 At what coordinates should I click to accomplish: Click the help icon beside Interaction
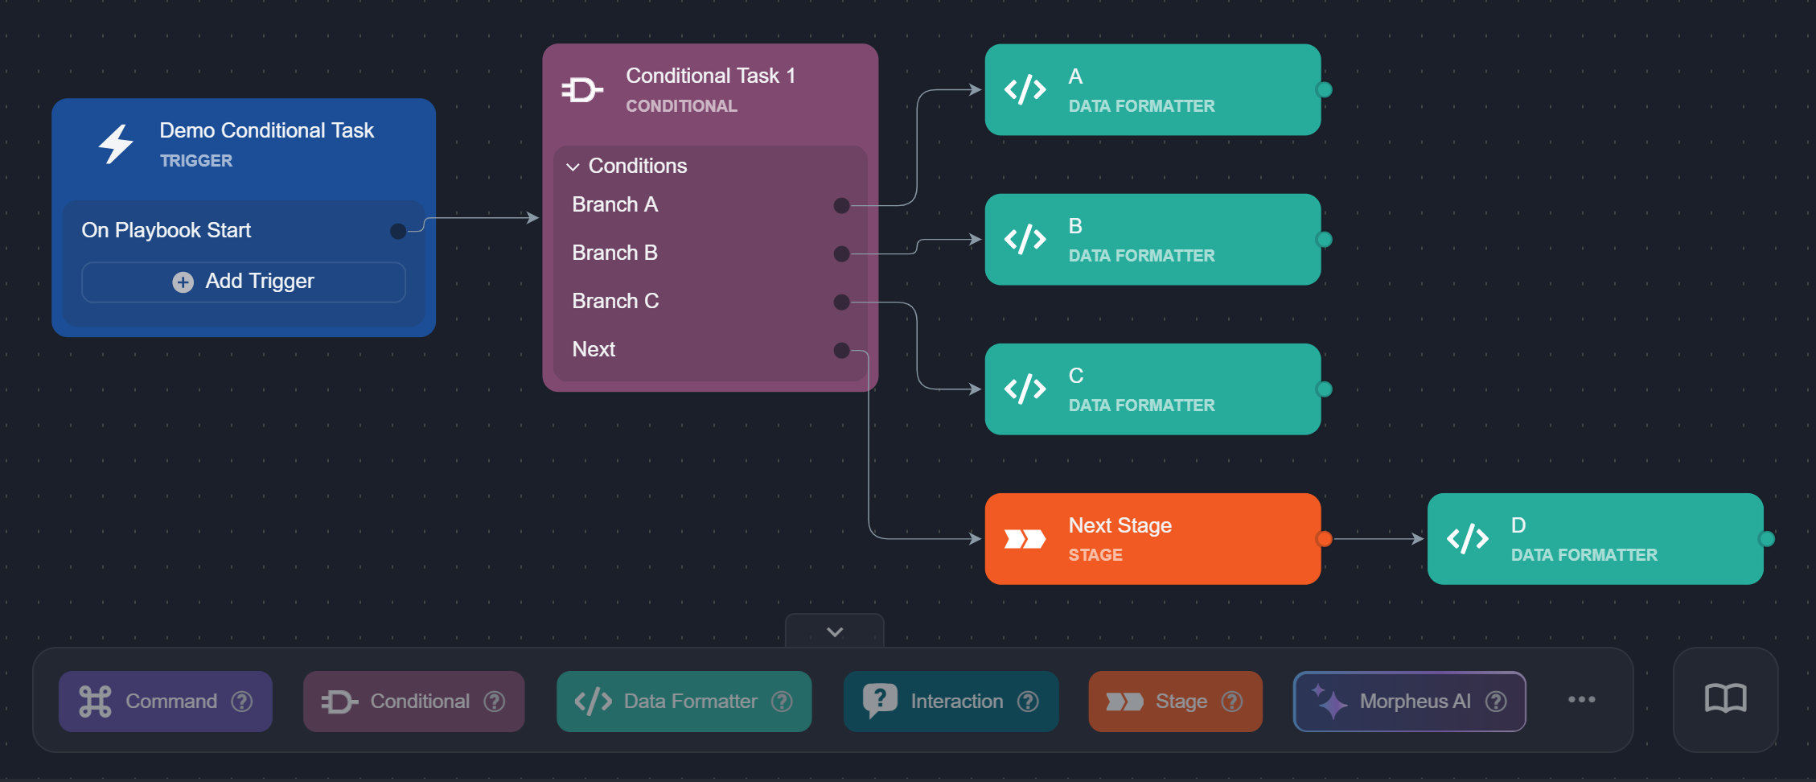(x=1028, y=702)
